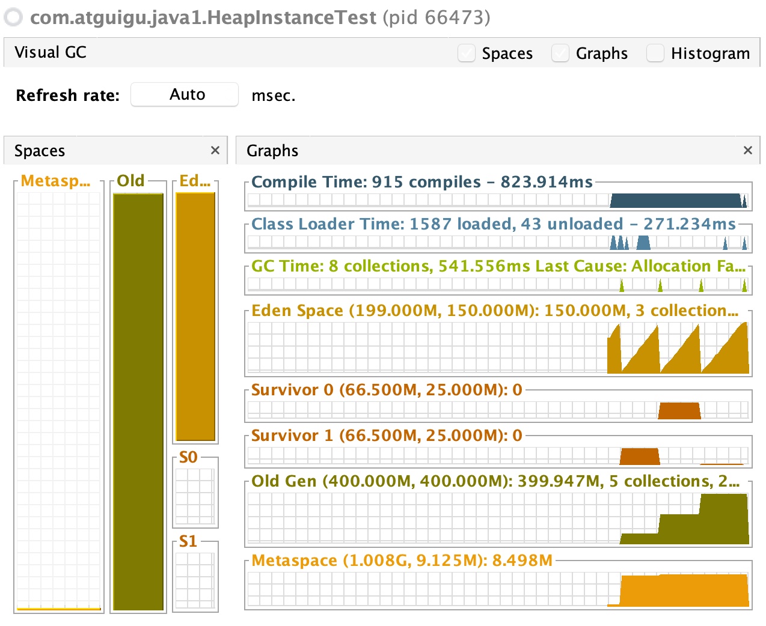Click the Old Gen graph
The height and width of the screenshot is (626, 766).
click(498, 518)
